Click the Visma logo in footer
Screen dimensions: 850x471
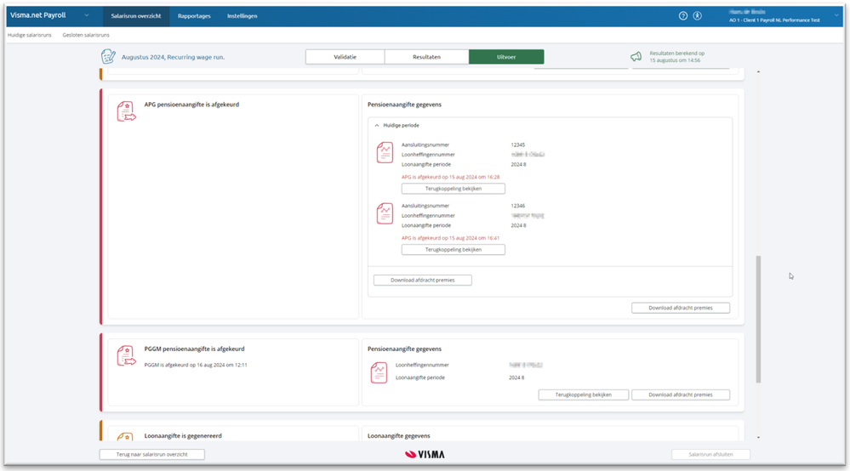425,454
